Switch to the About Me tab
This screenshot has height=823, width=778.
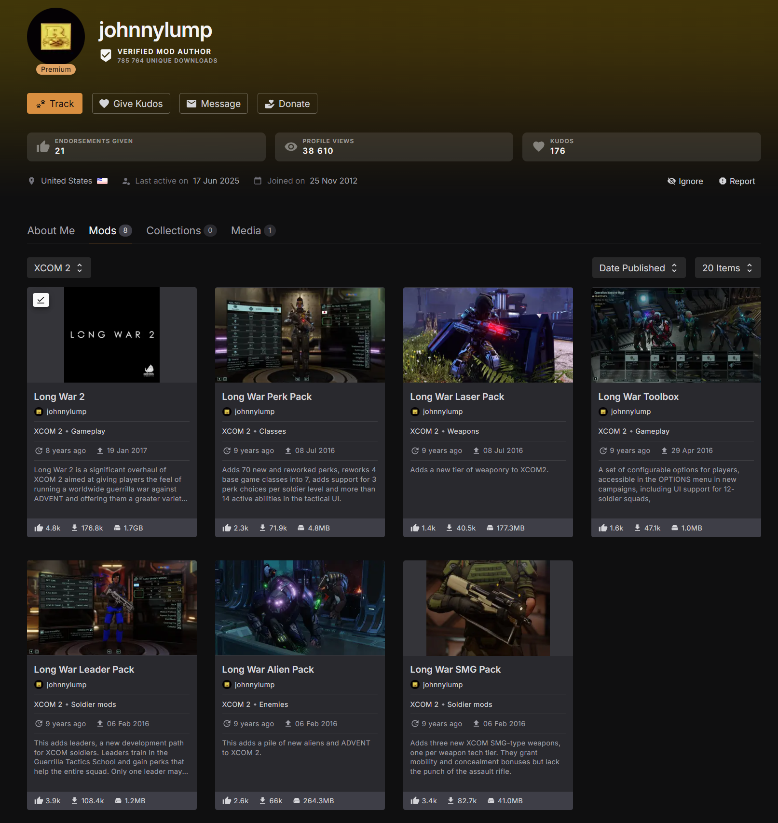[x=51, y=231]
